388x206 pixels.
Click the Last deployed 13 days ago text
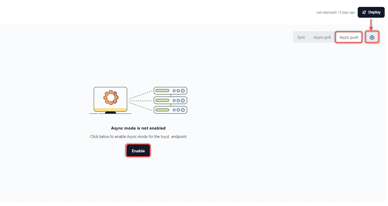click(x=335, y=12)
